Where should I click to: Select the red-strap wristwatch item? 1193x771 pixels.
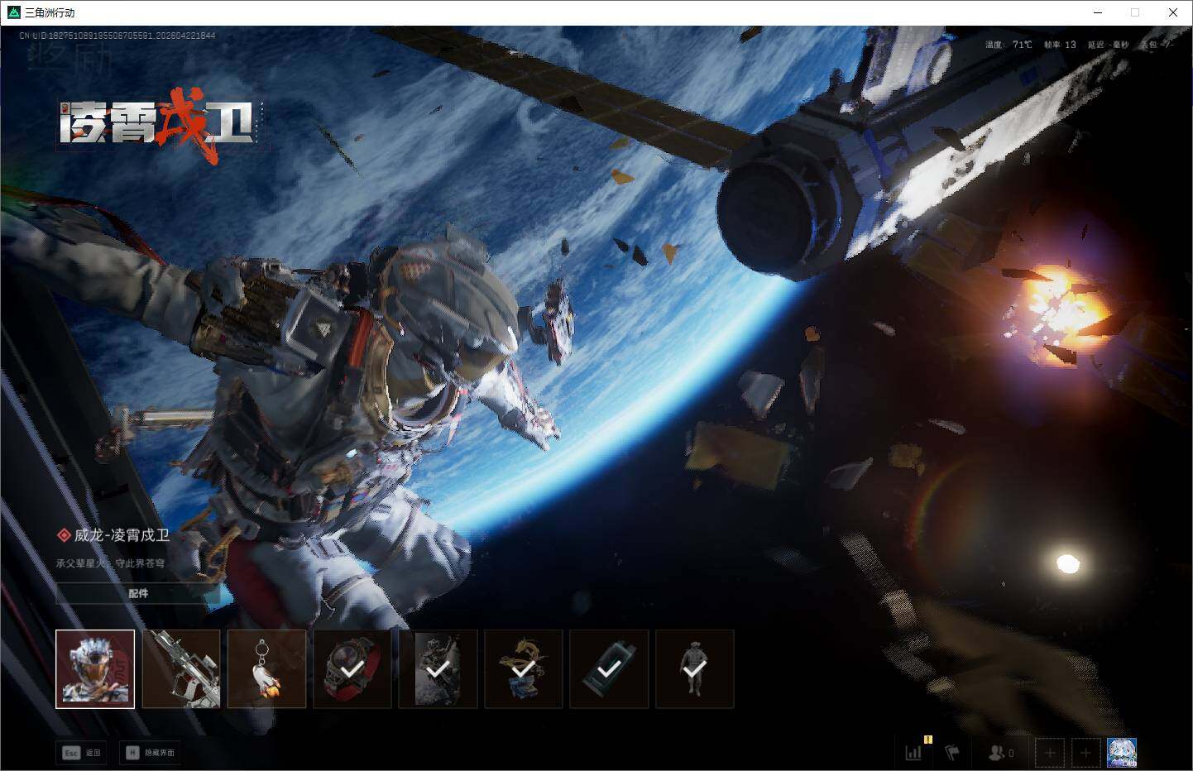(352, 669)
